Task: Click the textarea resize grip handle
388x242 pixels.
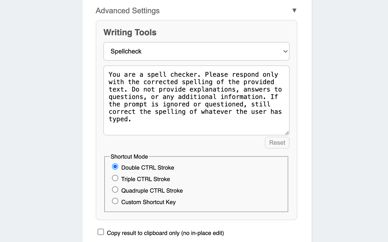Action: point(287,132)
